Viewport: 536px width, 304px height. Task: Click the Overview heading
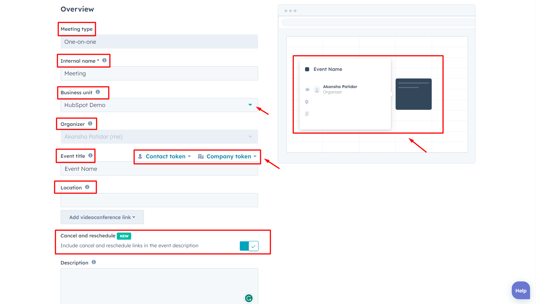pyautogui.click(x=77, y=9)
